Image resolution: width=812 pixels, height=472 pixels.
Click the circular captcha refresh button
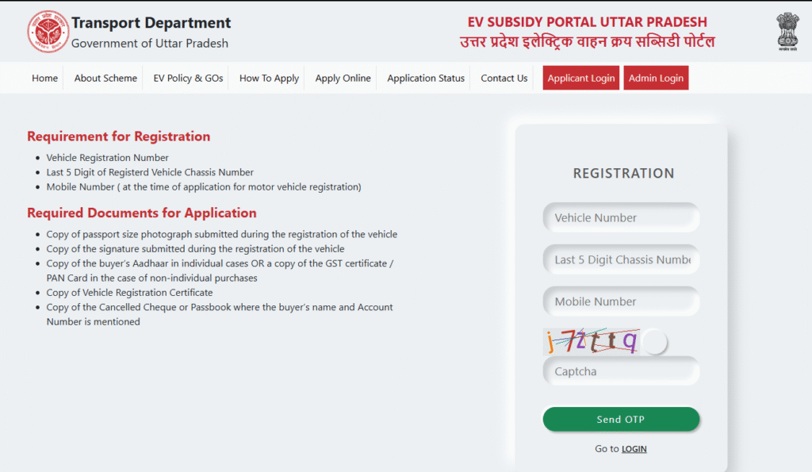pos(655,341)
